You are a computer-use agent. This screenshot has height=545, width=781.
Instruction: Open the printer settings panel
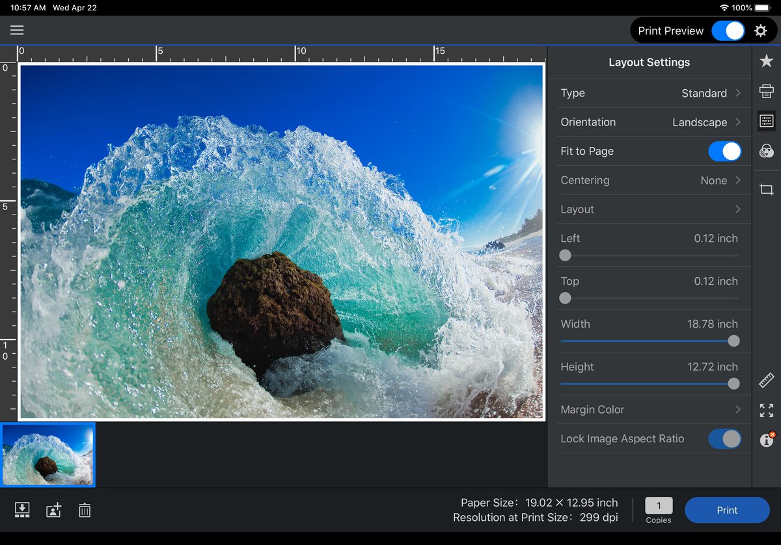click(x=766, y=91)
